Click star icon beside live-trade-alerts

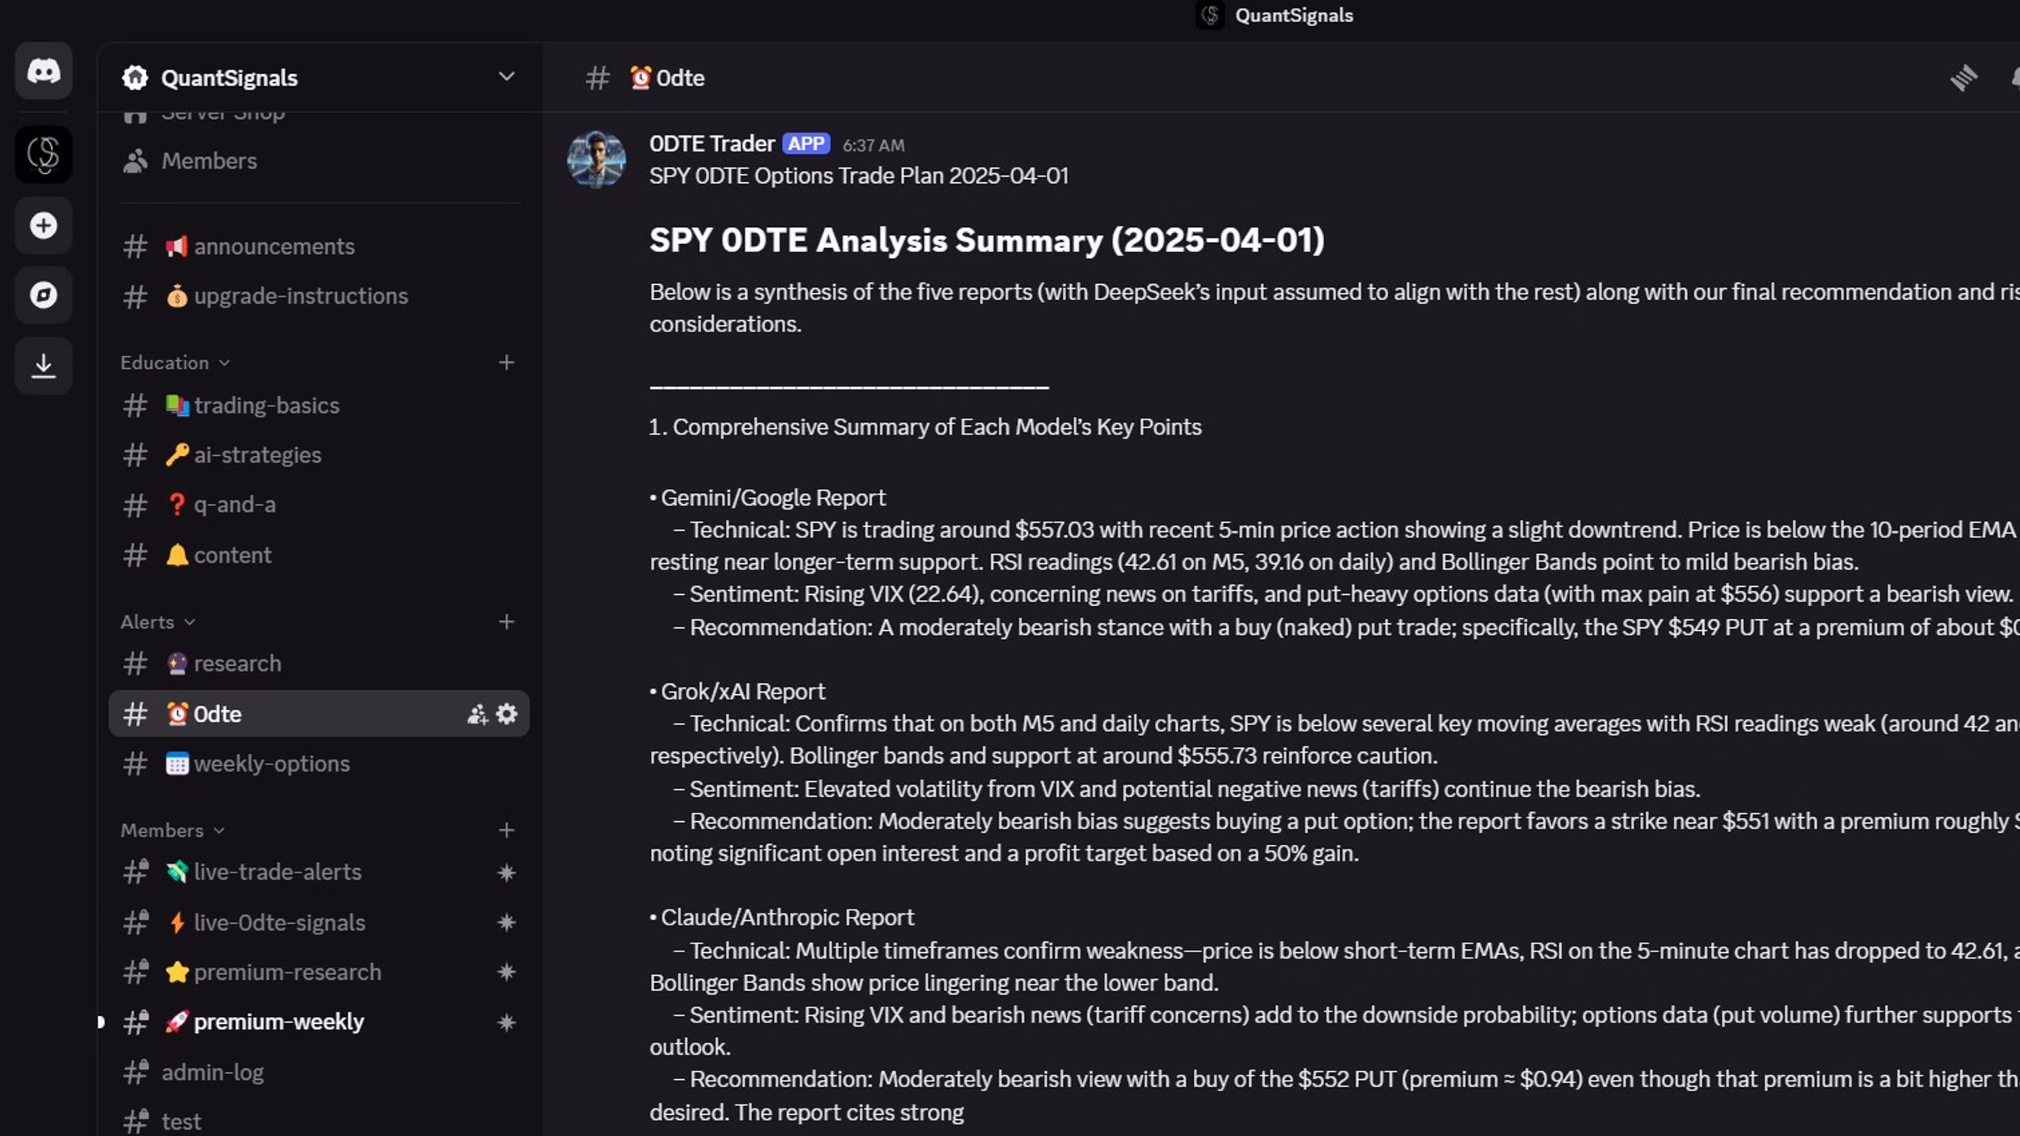coord(507,873)
